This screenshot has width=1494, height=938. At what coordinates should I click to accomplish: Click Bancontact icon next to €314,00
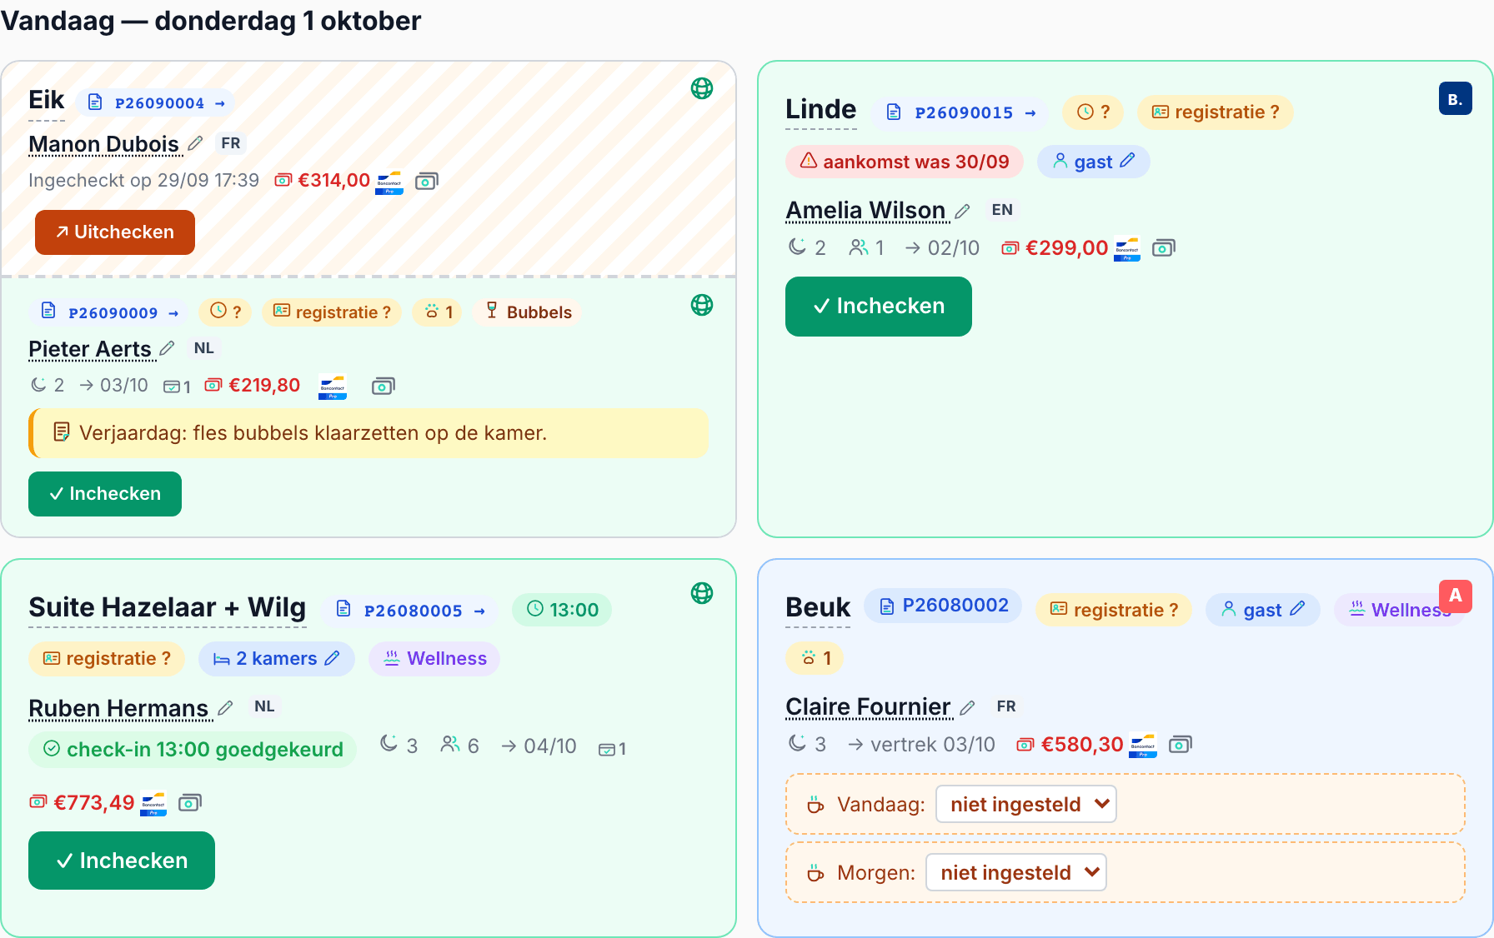(x=389, y=182)
